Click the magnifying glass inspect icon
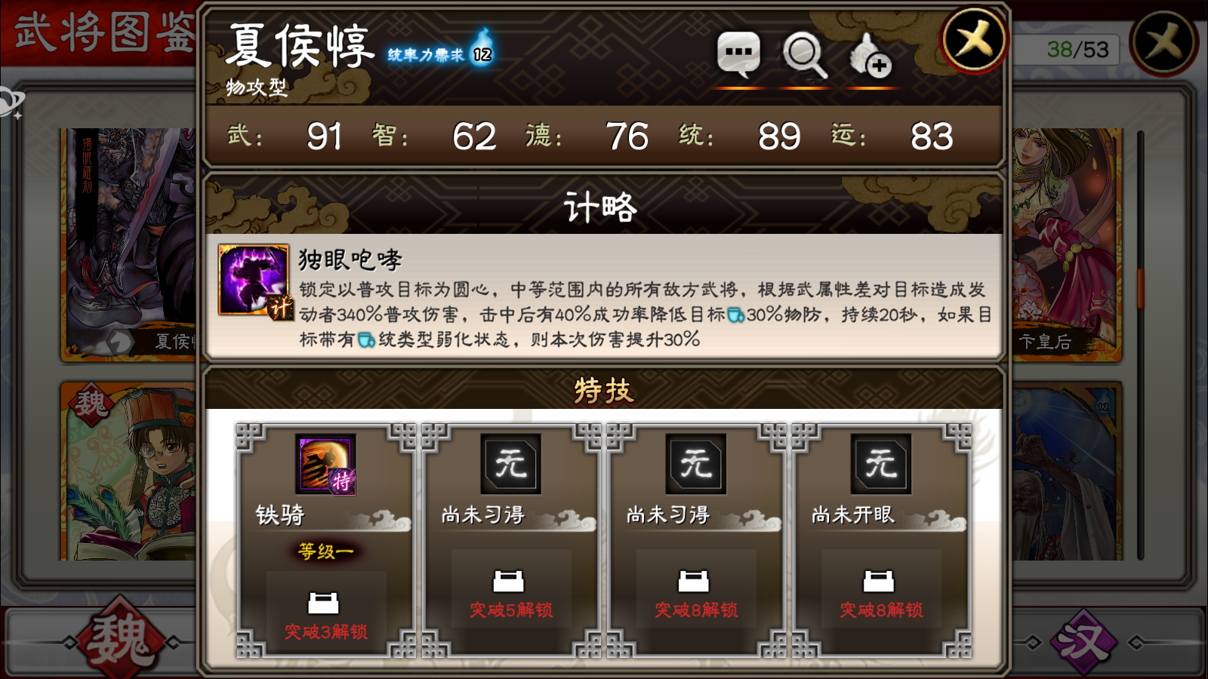Image resolution: width=1208 pixels, height=679 pixels. 804,55
